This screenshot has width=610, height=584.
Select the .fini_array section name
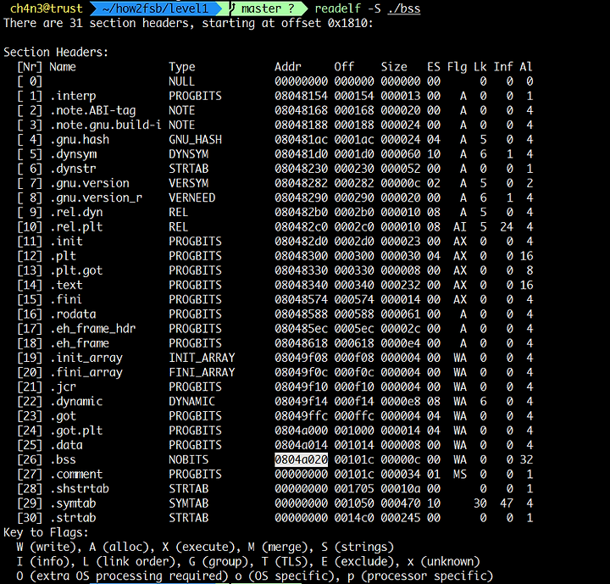coord(86,372)
